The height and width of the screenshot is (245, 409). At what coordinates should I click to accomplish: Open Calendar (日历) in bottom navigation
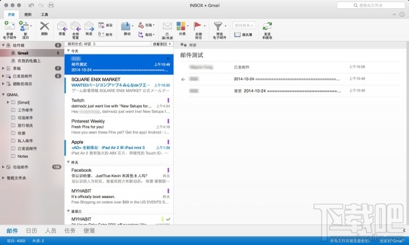click(x=31, y=231)
